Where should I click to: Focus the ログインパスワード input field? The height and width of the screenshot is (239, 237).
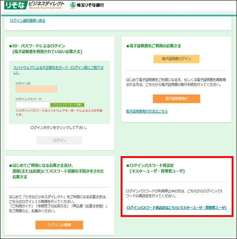[x=33, y=105]
